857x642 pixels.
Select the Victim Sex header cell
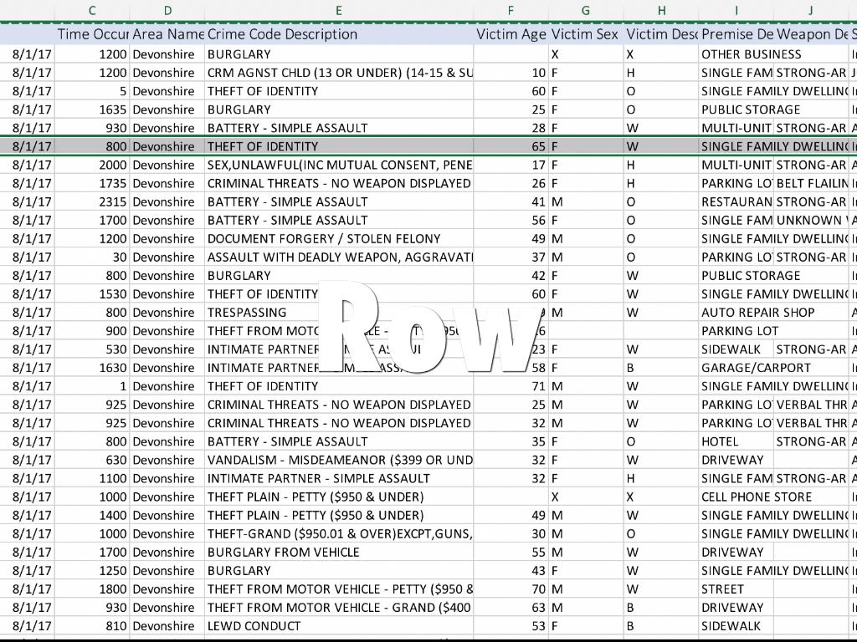click(x=585, y=34)
